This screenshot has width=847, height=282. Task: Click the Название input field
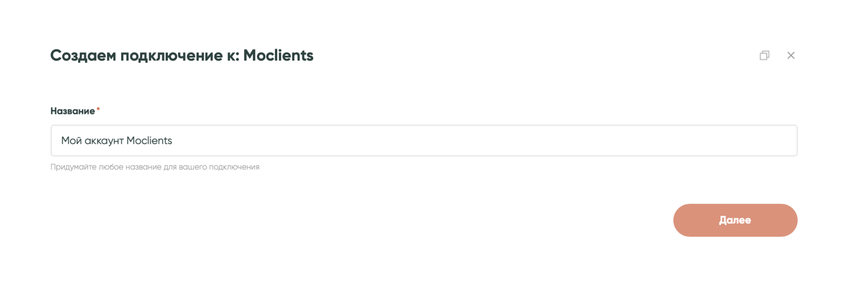(424, 140)
